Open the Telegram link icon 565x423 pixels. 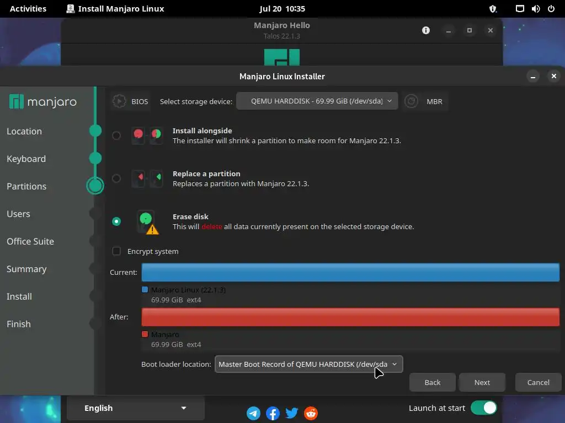point(254,413)
